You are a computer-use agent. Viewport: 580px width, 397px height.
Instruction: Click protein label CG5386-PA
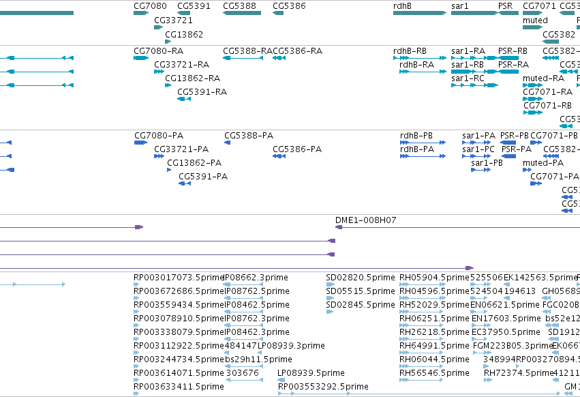pos(297,149)
